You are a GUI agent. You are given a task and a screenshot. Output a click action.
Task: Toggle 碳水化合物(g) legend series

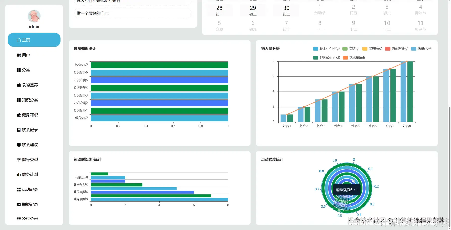(326, 49)
